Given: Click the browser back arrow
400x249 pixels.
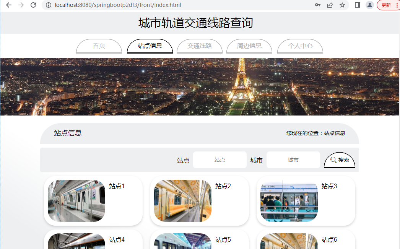Looking at the screenshot, I should pos(9,5).
